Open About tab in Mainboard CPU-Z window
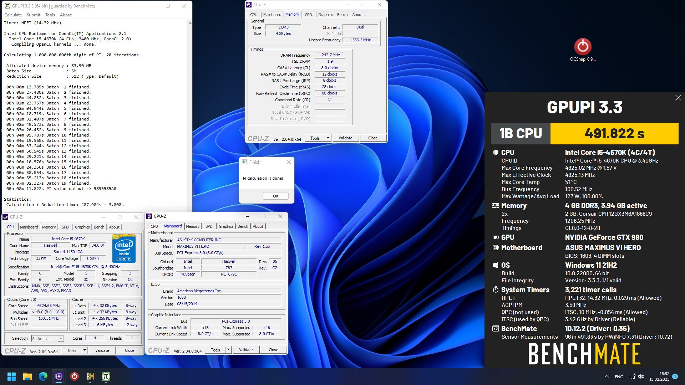The width and height of the screenshot is (685, 385). tap(258, 226)
